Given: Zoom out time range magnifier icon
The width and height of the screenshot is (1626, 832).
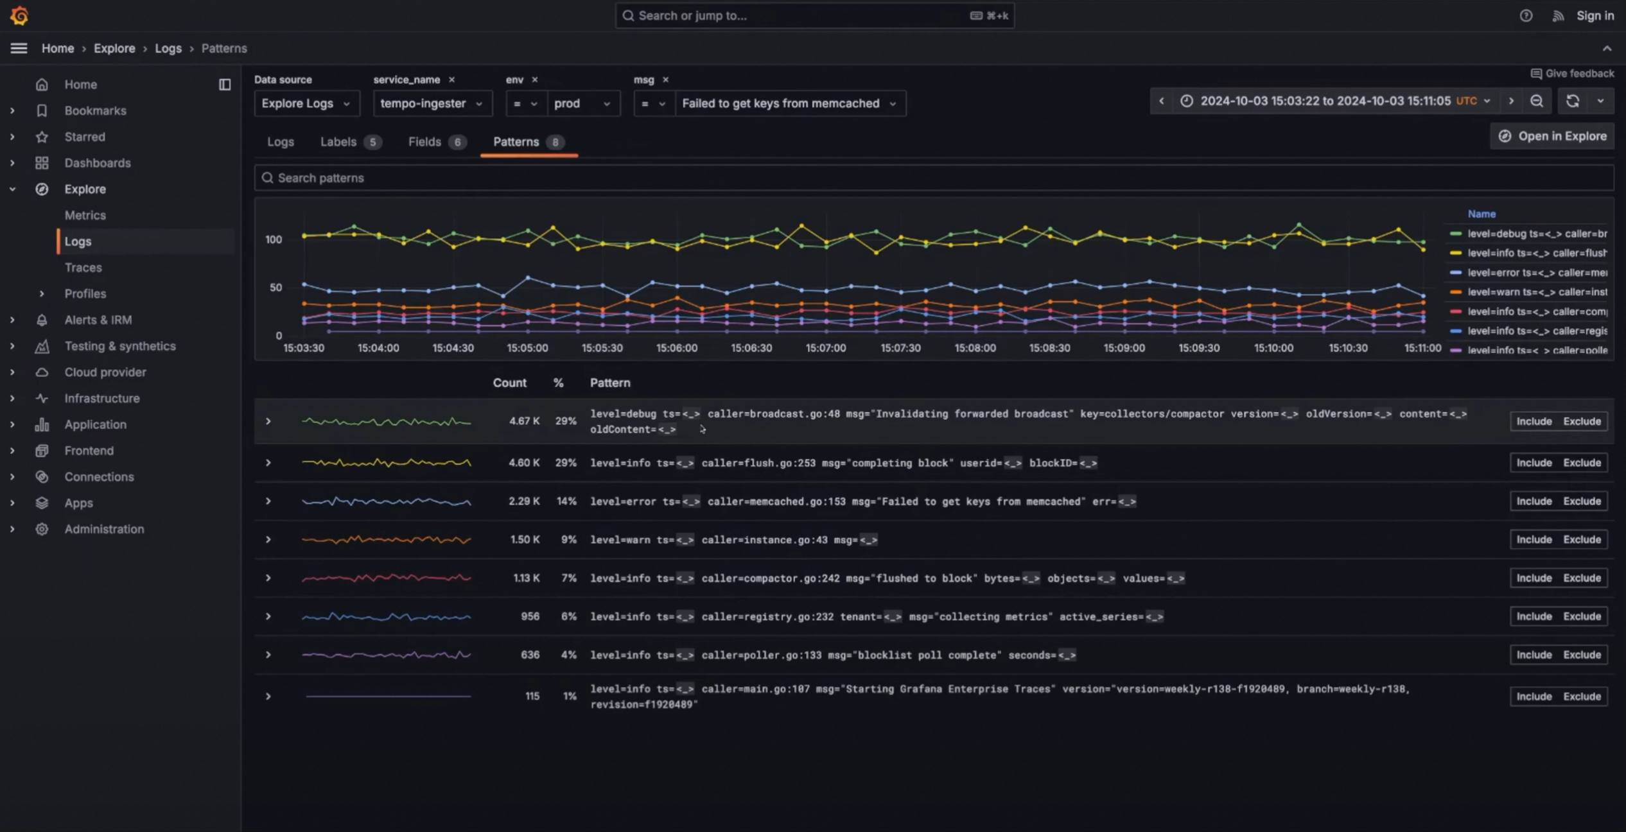Looking at the screenshot, I should coord(1536,101).
